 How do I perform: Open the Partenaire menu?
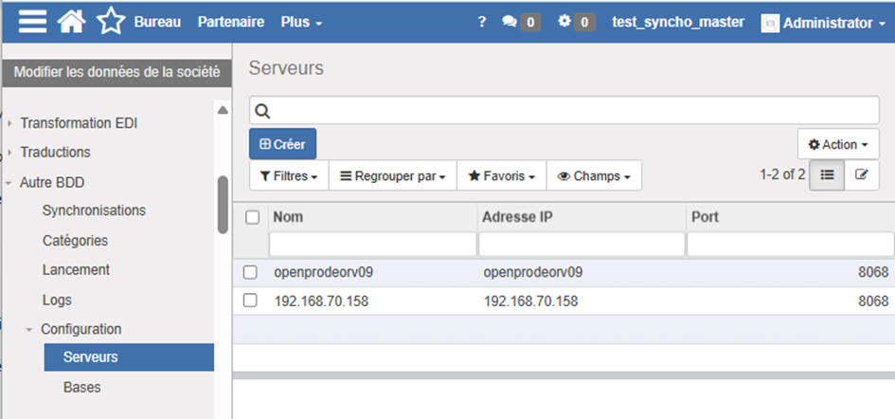(230, 22)
